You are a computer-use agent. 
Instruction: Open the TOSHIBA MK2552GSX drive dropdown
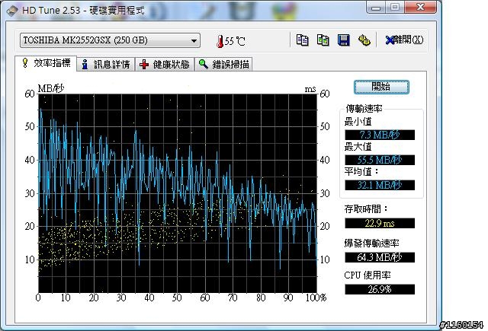[x=110, y=40]
